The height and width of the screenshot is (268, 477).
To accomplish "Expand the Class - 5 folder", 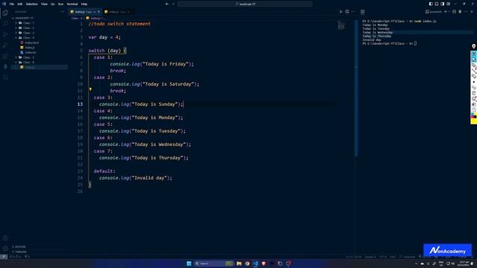I will pos(28,57).
